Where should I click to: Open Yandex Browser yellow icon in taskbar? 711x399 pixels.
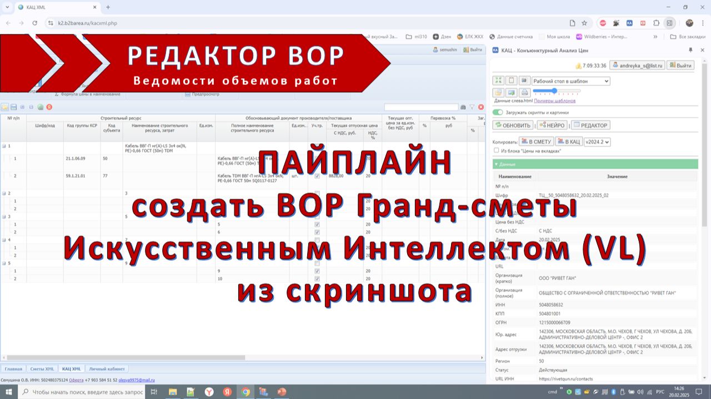[x=209, y=392]
